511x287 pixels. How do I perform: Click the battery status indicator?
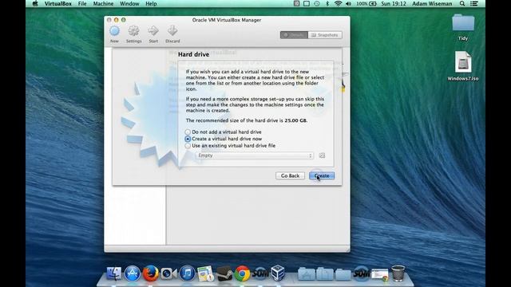point(366,3)
